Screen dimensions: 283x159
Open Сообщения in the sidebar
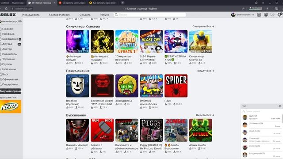point(11,39)
